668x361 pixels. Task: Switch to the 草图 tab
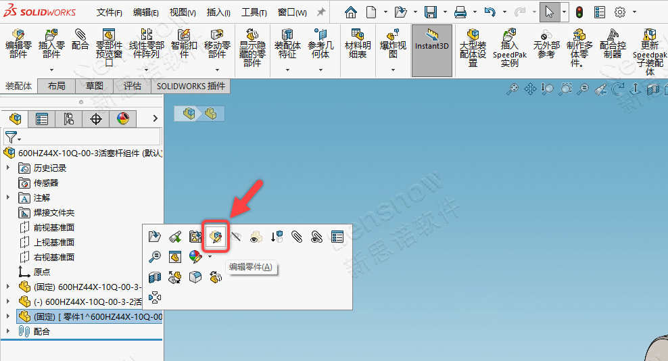click(94, 86)
